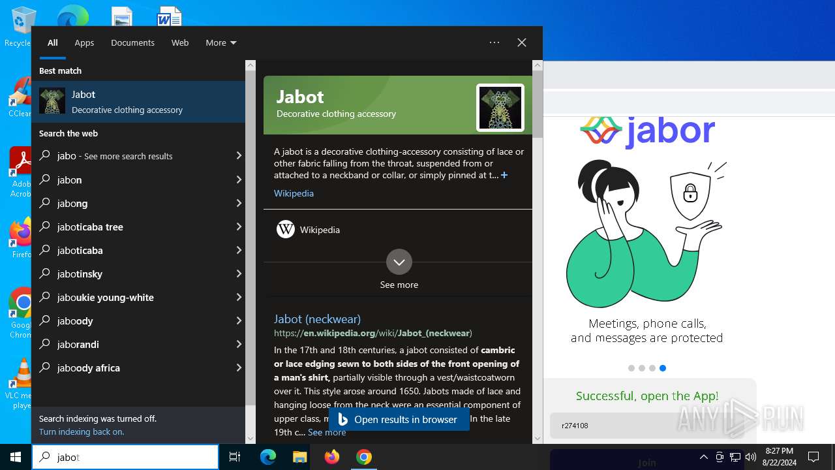Expand the 'jabotinsky' suggestion arrow

pos(239,274)
